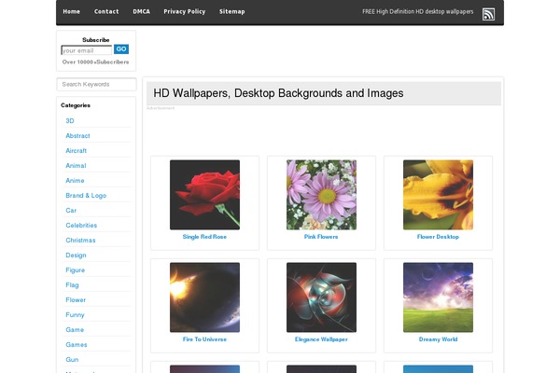Go to the Home page
Screen dimensions: 560x373
coord(72,11)
